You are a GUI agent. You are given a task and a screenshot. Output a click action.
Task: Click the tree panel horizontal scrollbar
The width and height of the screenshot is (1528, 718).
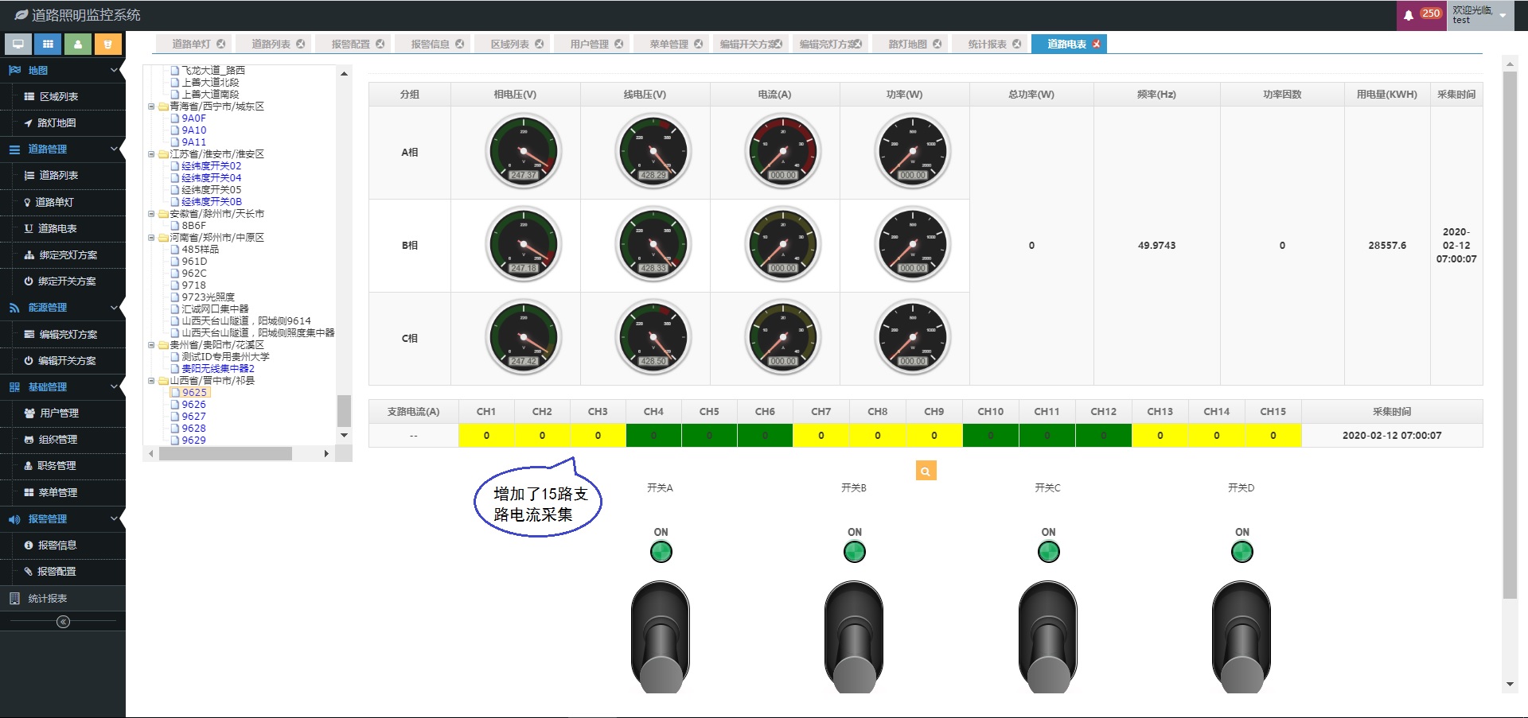point(225,454)
